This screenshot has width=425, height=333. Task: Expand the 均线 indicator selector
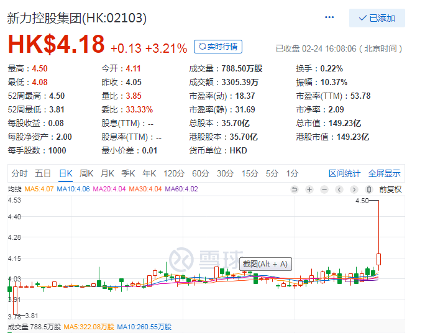click(x=14, y=189)
